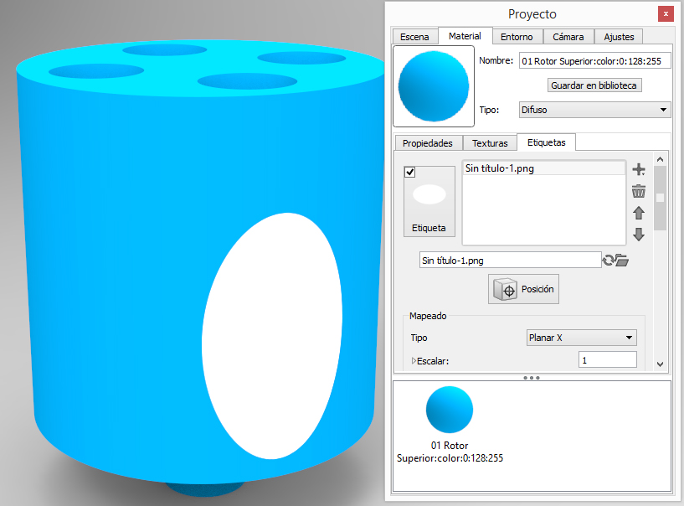Image resolution: width=684 pixels, height=506 pixels.
Task: Move the label down with the arrow icon
Action: [639, 235]
